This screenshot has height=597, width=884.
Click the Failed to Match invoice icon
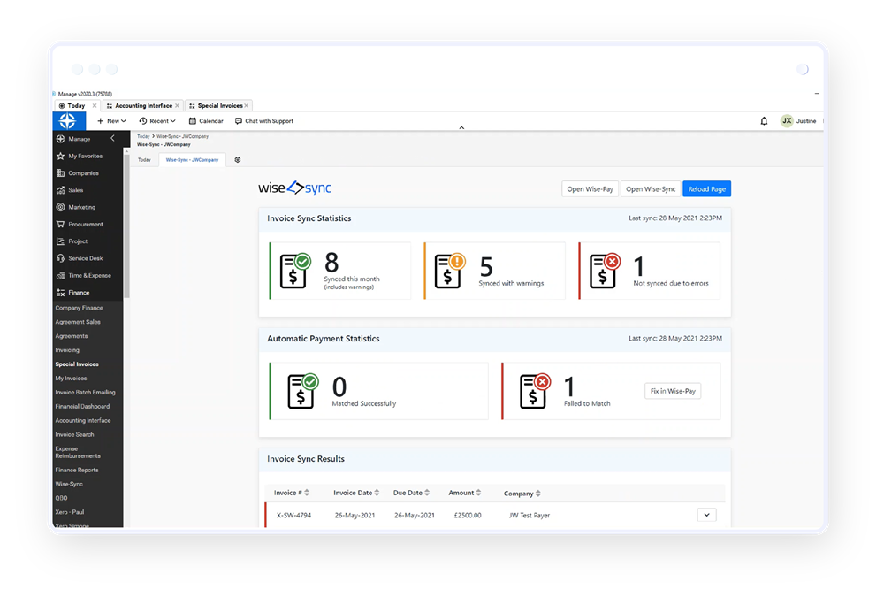click(x=535, y=390)
